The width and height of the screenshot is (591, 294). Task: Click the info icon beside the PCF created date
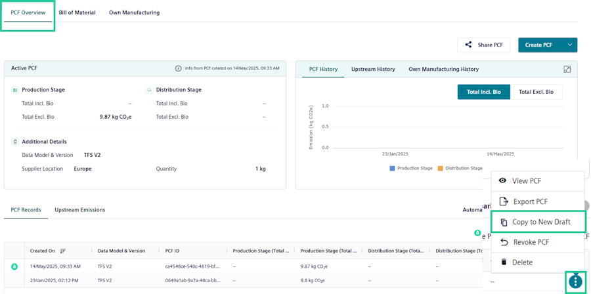click(x=178, y=68)
